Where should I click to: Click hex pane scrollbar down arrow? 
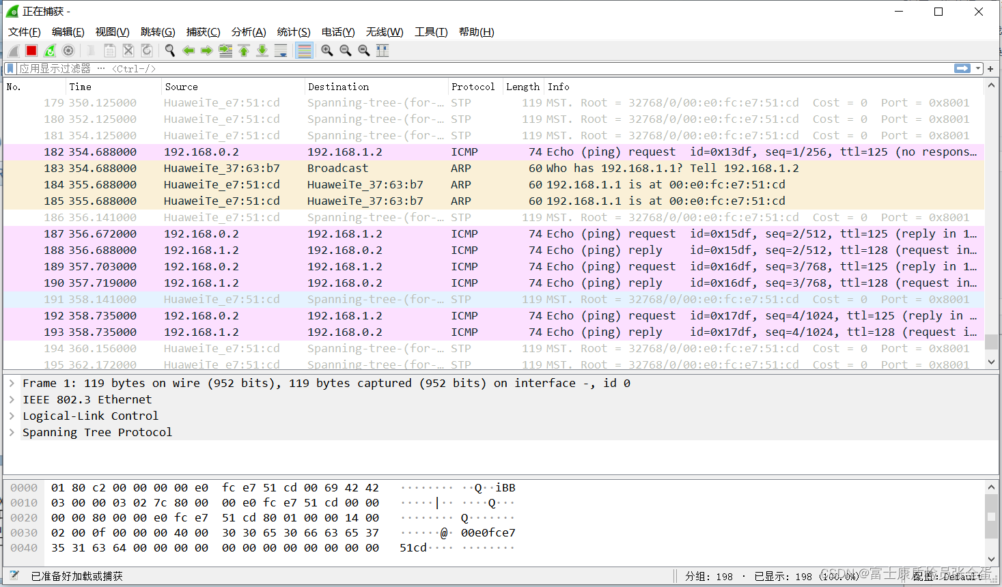(x=991, y=560)
